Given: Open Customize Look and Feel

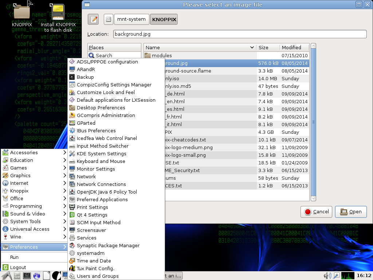Looking at the screenshot, I should (x=116, y=92).
